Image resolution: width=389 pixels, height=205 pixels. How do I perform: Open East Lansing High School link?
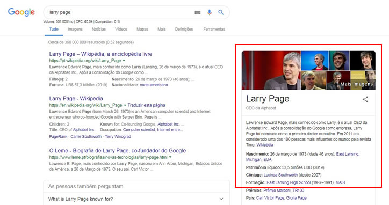click(x=289, y=182)
